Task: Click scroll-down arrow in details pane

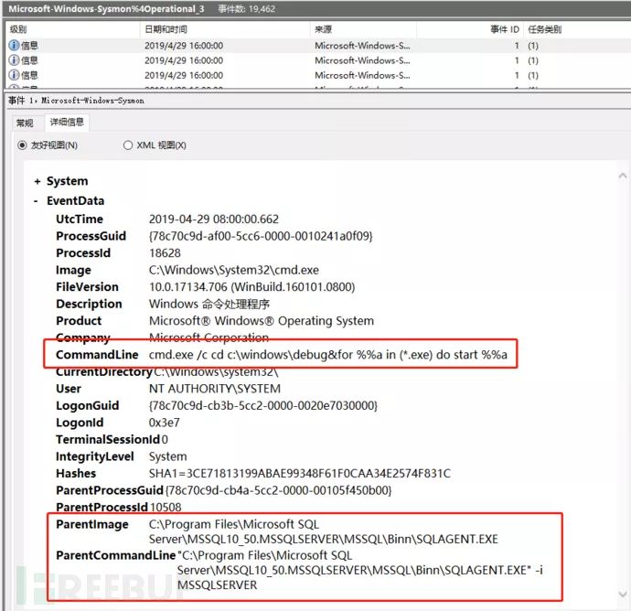Action: click(623, 595)
